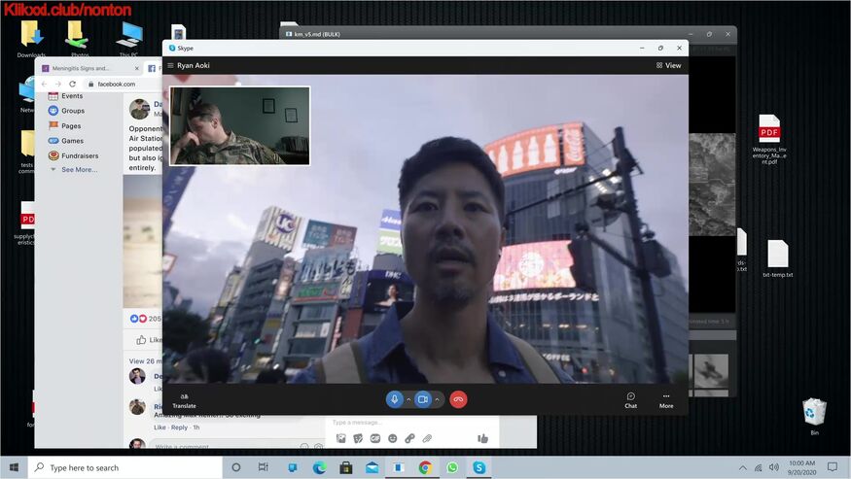Send thumbs-up like in Messenger chat

(482, 438)
